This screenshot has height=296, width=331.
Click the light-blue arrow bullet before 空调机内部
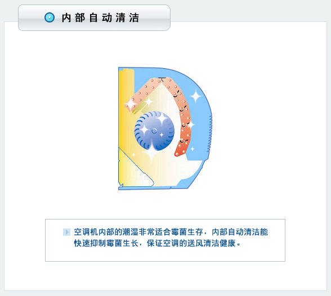(66, 232)
